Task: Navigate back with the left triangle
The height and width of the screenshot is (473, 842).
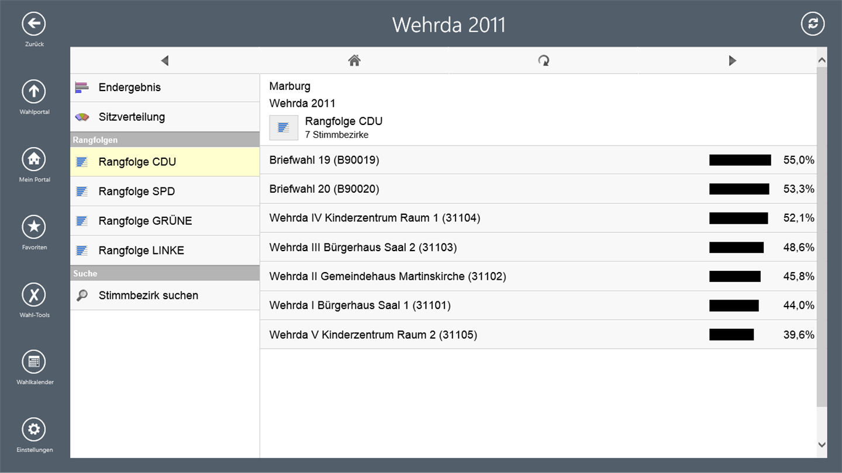Action: [165, 60]
